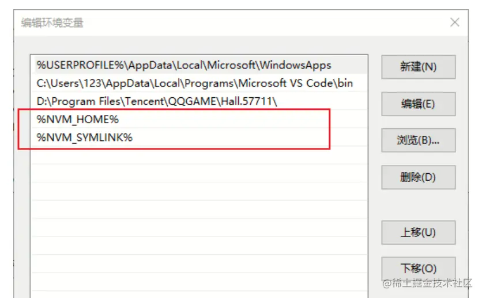Click the first empty row under %NVM_SYMLINK%

[x=199, y=155]
